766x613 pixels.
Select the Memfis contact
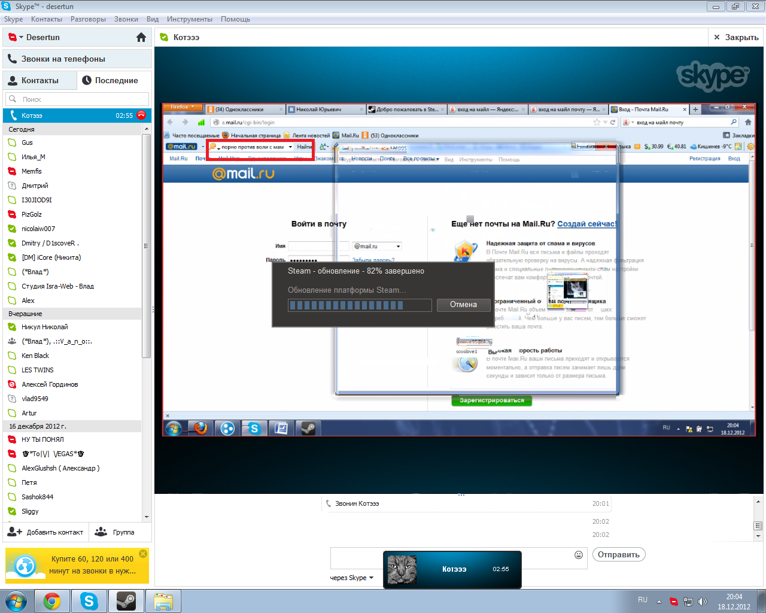point(72,171)
